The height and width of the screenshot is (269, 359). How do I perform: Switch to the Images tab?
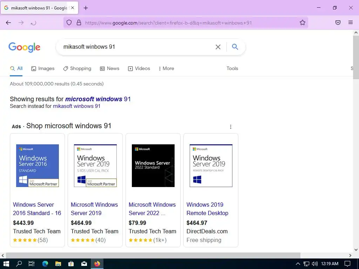click(x=43, y=68)
